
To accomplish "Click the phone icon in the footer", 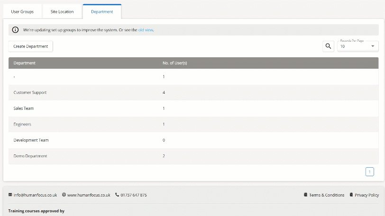I will 117,195.
